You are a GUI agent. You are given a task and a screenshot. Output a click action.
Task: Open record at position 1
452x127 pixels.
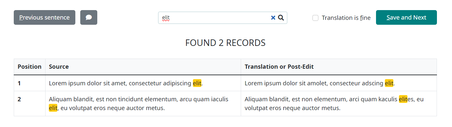pyautogui.click(x=19, y=83)
